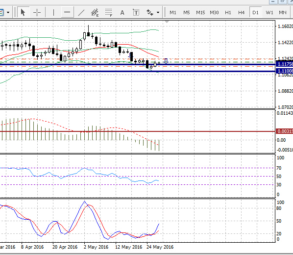
Task: Click the 12 May 2016 date label
Action: pos(128,247)
